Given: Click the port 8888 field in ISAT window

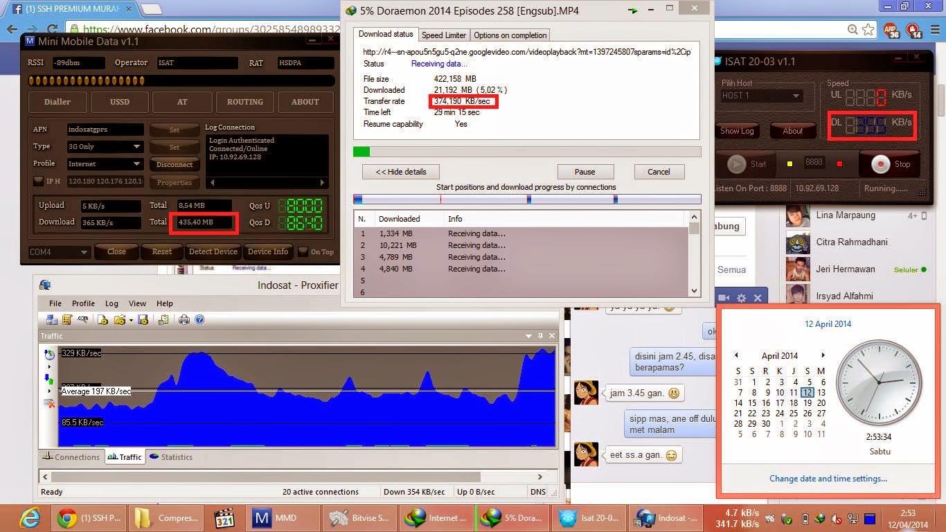Looking at the screenshot, I should (814, 162).
